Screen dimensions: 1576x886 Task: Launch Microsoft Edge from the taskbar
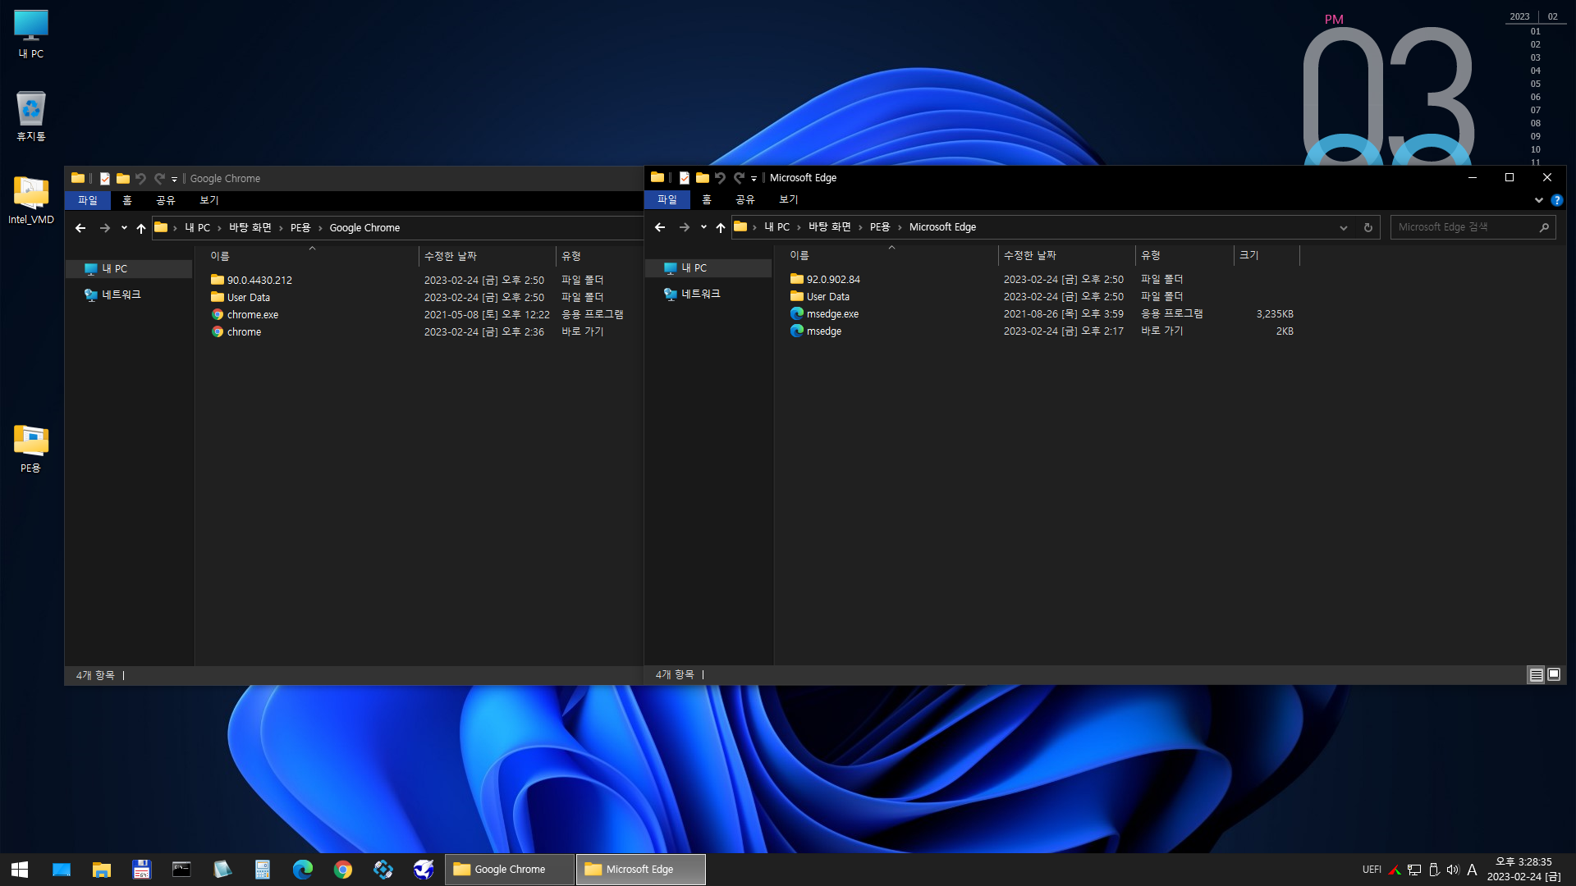tap(303, 870)
